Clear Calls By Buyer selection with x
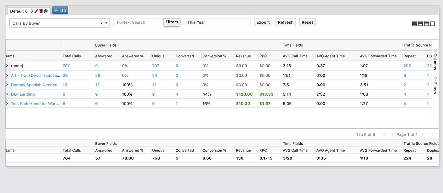The width and height of the screenshot is (443, 193). [102, 24]
